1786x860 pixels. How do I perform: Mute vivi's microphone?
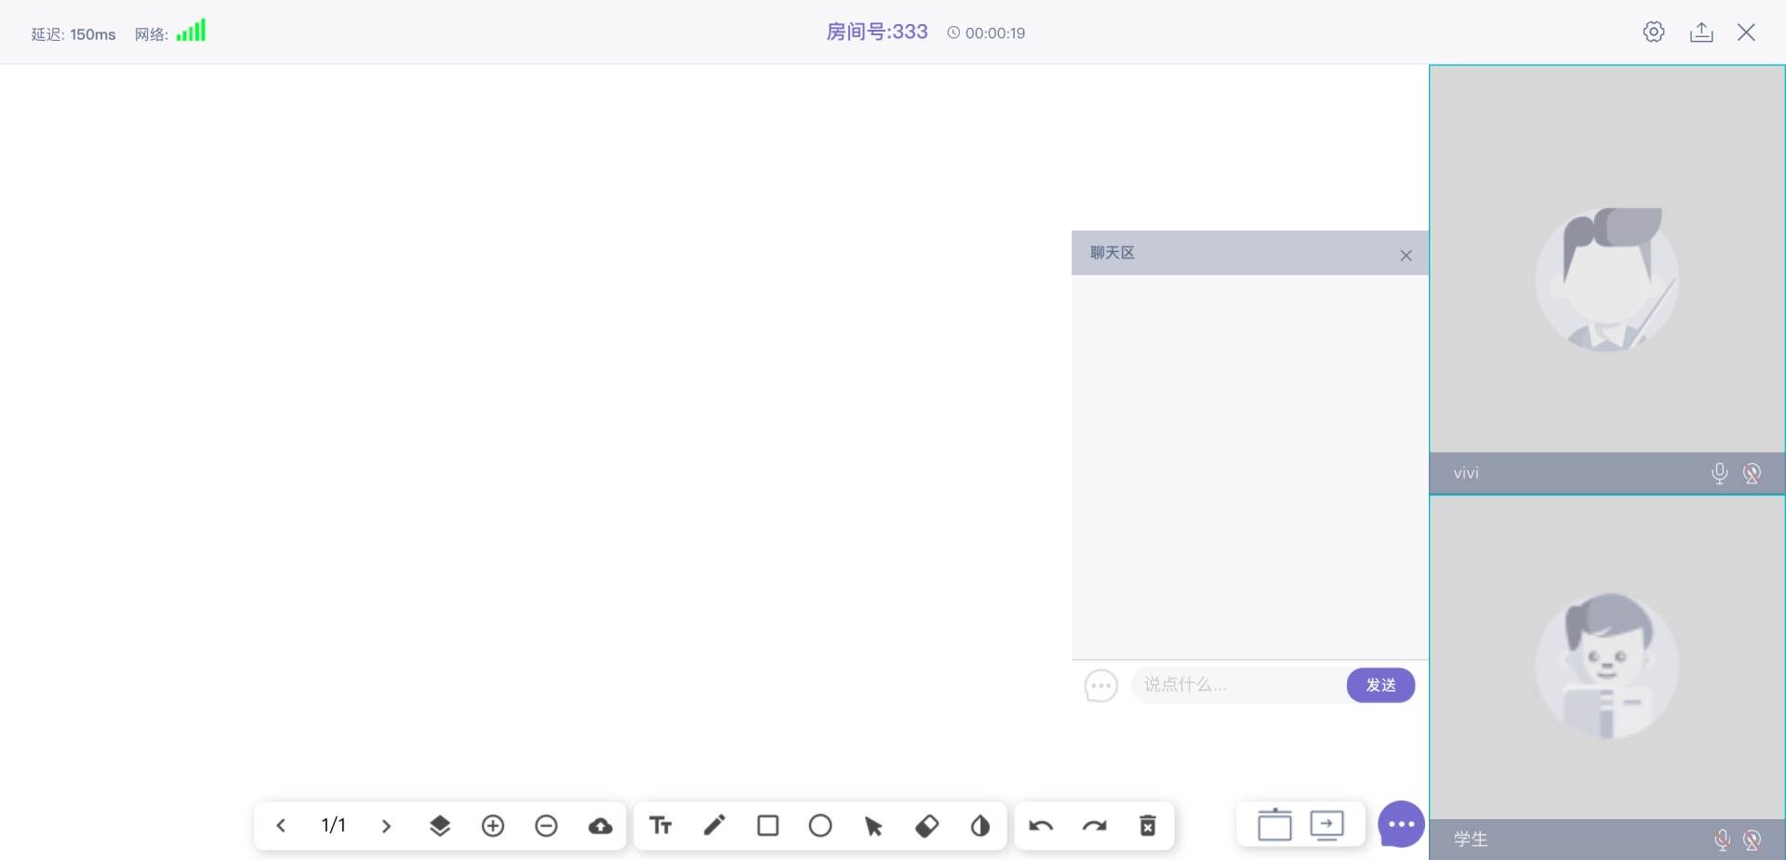[1719, 473]
